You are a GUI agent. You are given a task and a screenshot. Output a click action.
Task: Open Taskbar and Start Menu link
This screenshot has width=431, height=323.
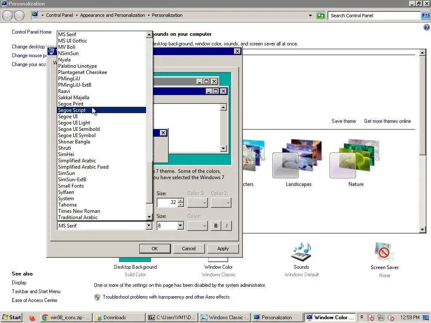(36, 291)
